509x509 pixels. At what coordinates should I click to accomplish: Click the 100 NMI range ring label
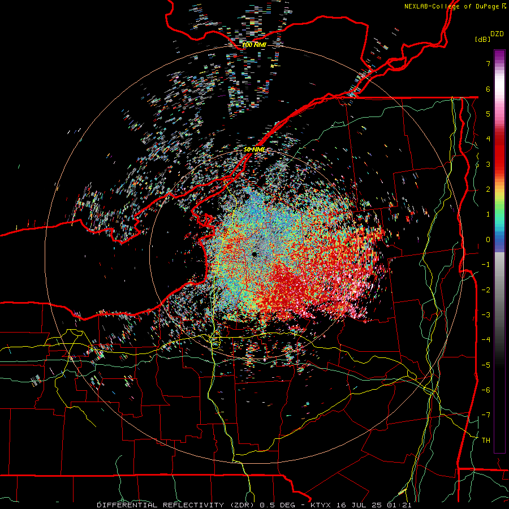(254, 45)
